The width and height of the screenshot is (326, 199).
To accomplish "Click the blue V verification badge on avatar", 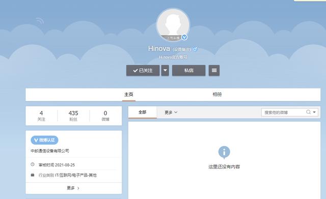I will point(184,37).
